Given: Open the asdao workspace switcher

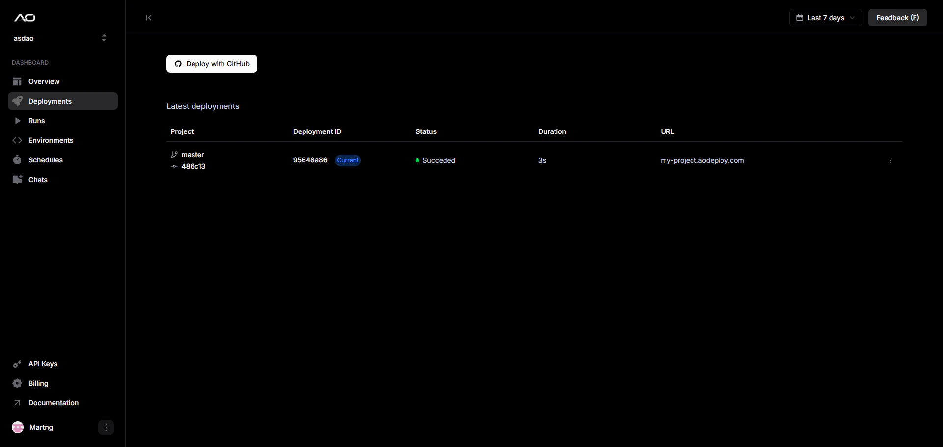Looking at the screenshot, I should [x=60, y=38].
